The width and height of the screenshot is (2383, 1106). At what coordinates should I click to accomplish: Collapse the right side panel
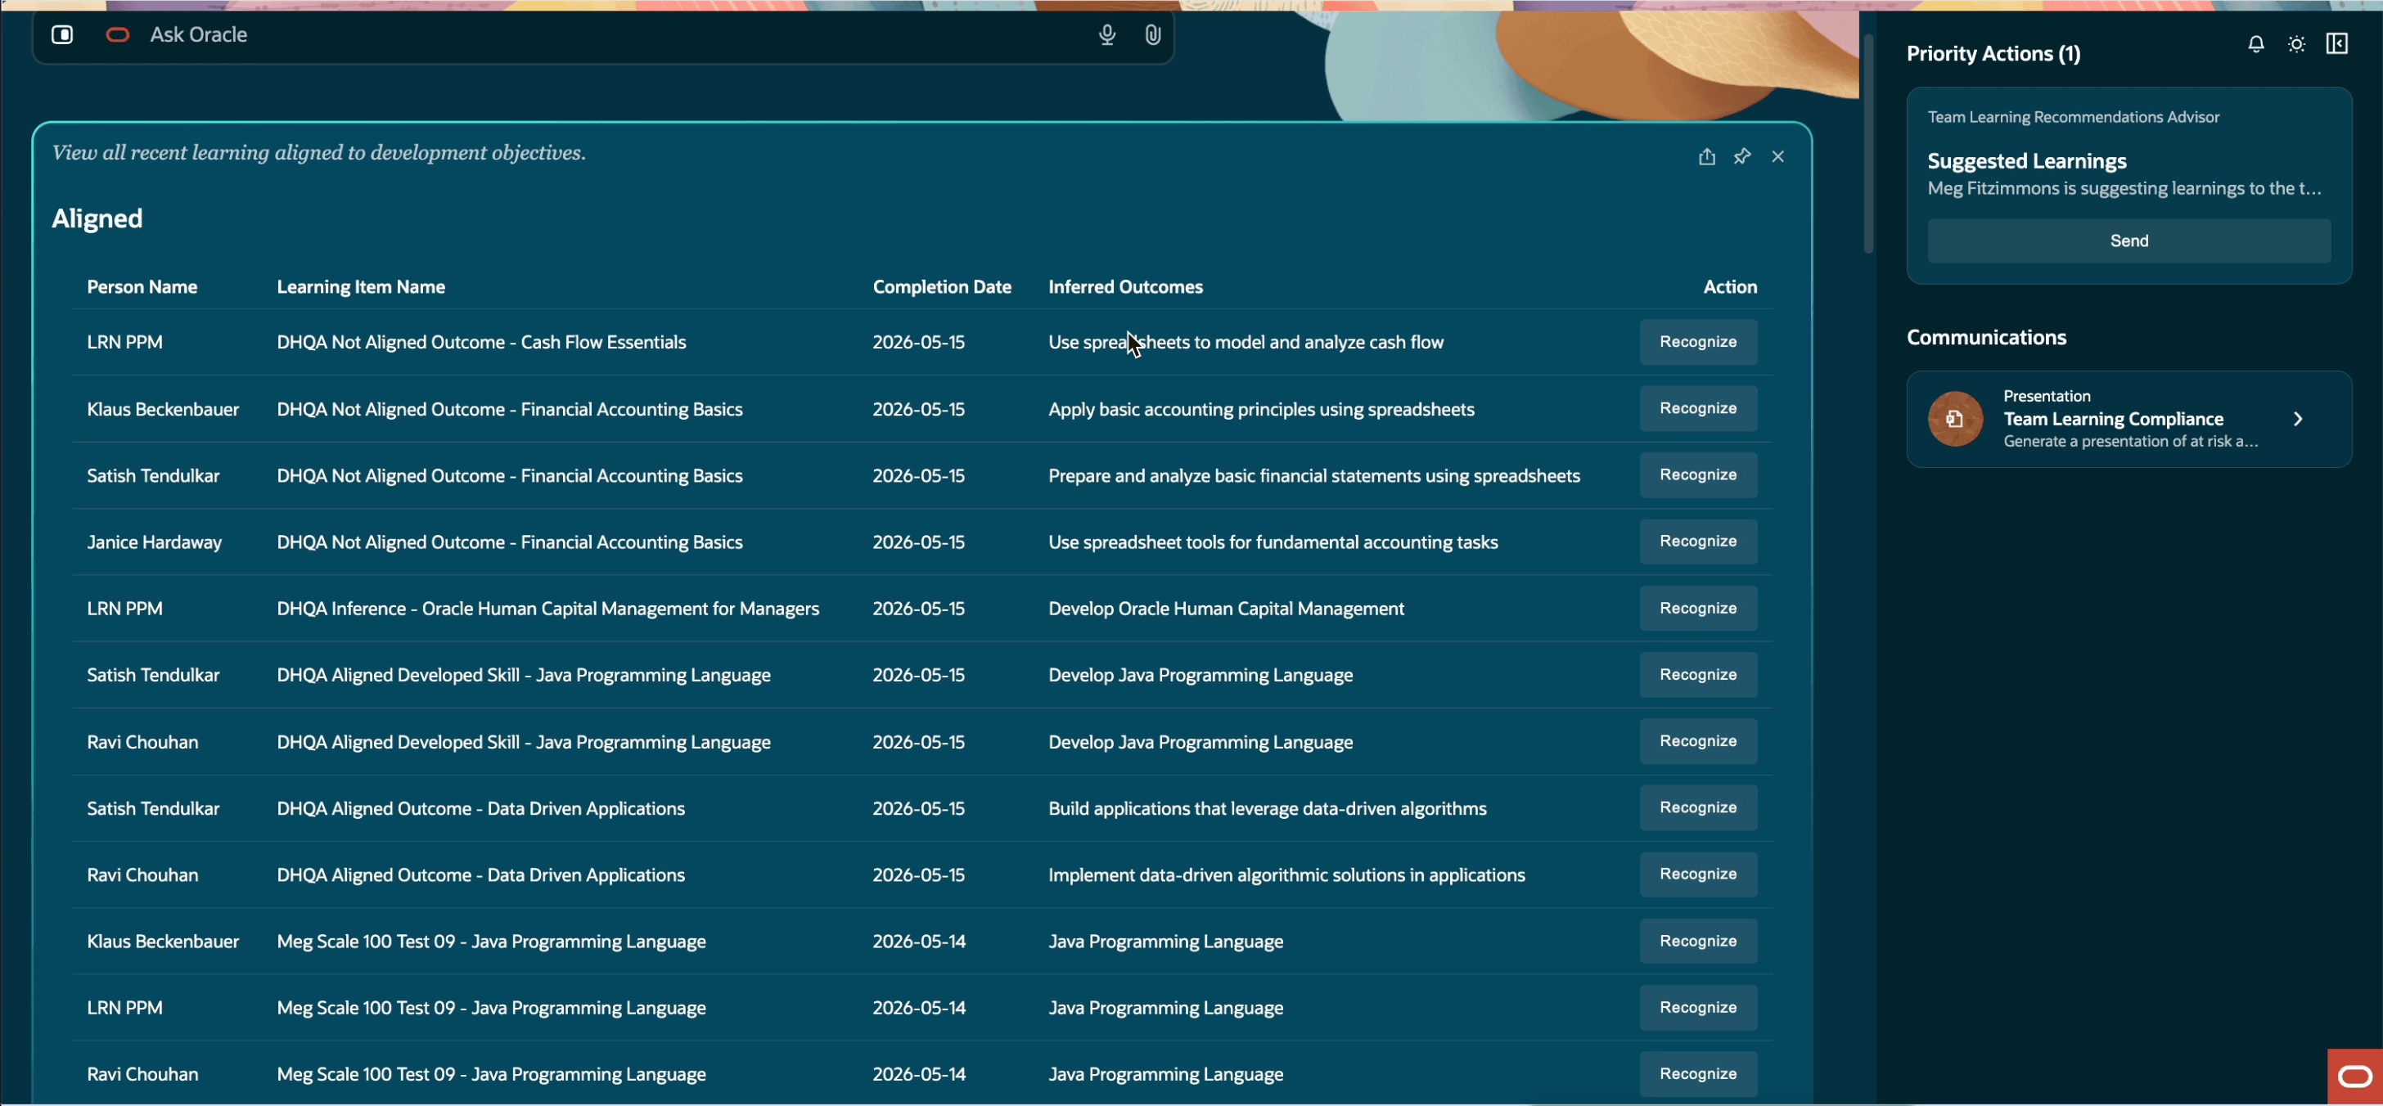(2336, 44)
